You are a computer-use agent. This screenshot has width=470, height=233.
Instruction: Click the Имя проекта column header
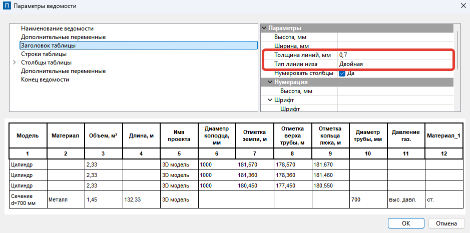click(179, 135)
